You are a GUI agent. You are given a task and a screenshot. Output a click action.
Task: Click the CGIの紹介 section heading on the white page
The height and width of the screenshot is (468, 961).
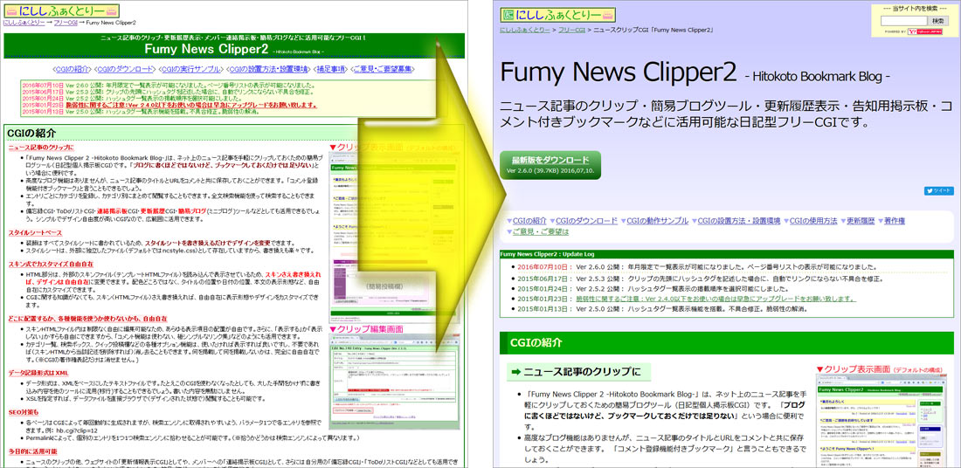(32, 133)
